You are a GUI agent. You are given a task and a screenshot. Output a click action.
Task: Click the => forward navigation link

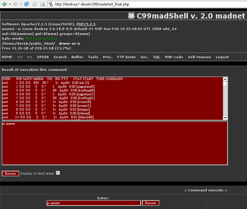tap(30, 57)
